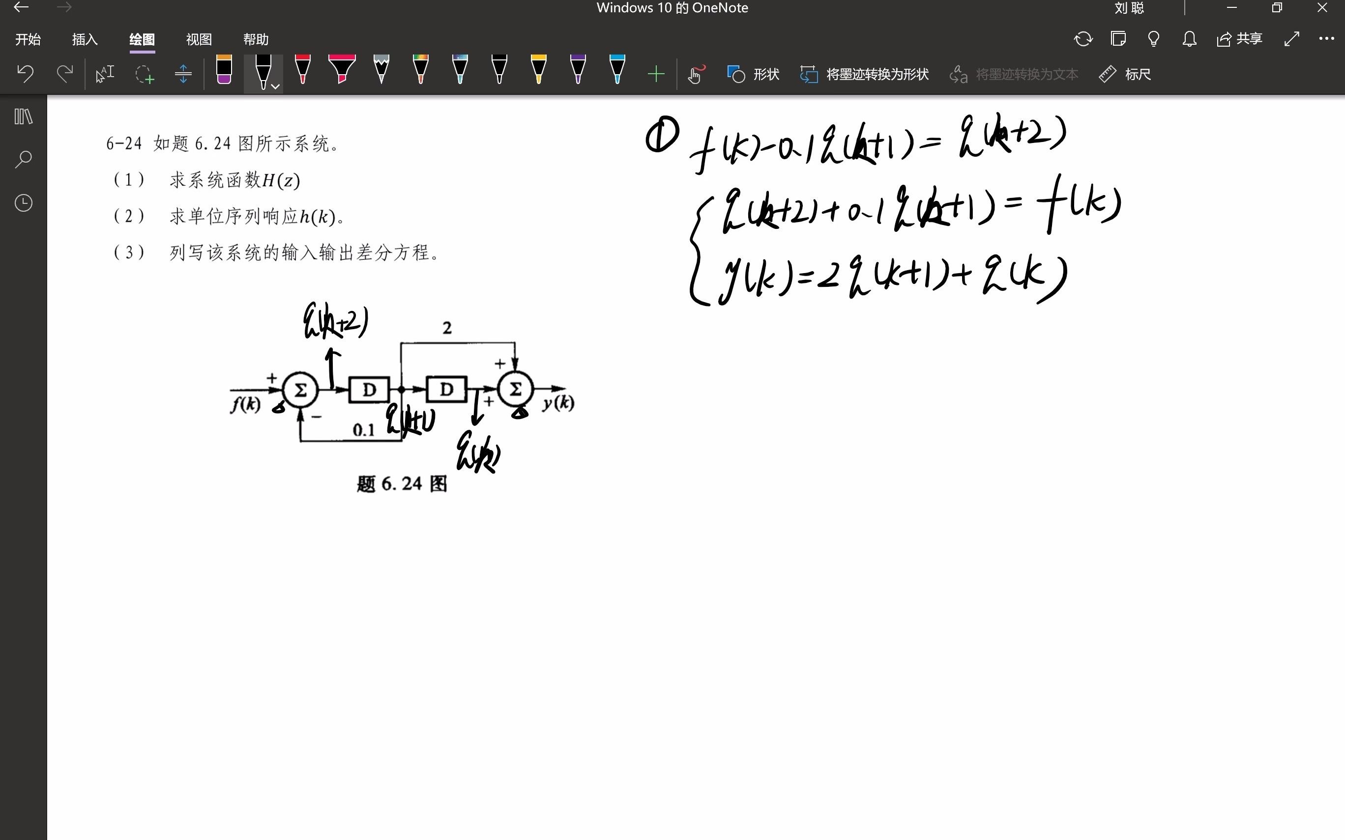
Task: Select the lasso selection tool
Action: (144, 73)
